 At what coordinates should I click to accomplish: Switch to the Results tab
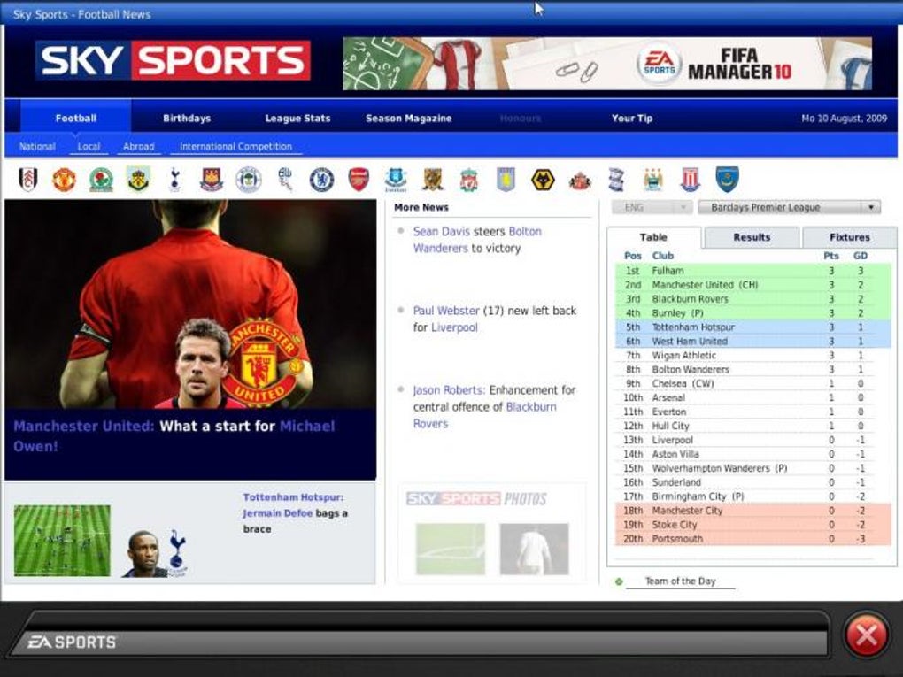tap(752, 237)
